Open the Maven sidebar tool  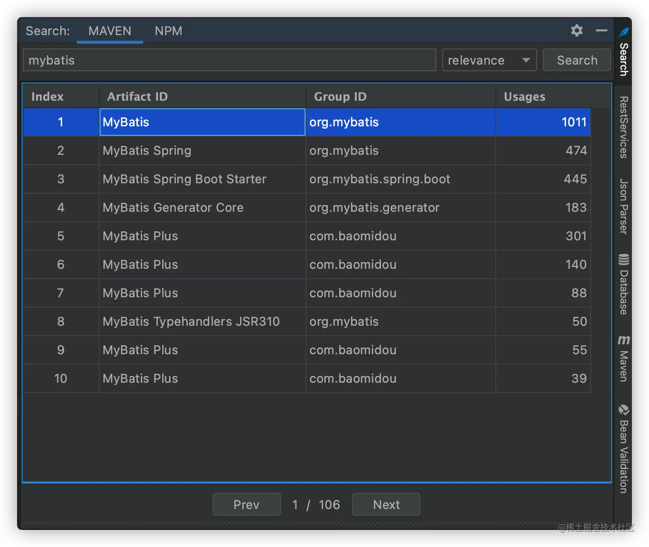[x=623, y=358]
